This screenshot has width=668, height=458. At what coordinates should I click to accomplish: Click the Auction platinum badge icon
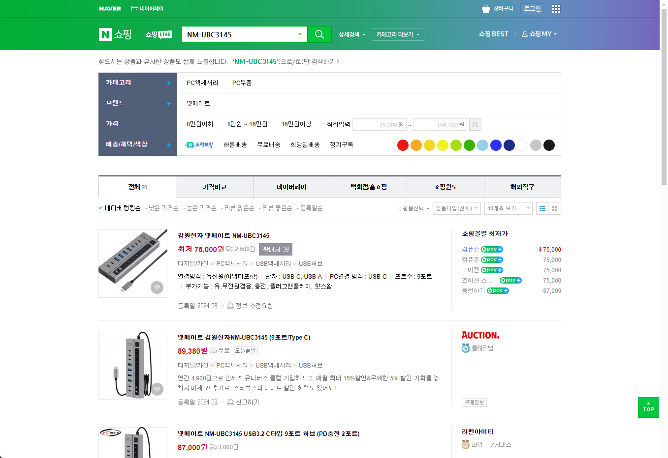tap(466, 348)
